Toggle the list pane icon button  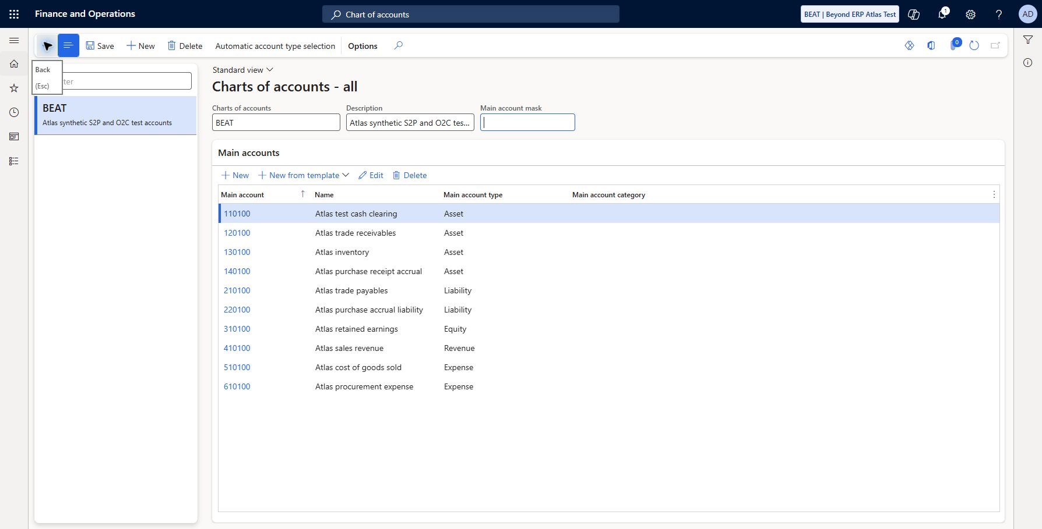(68, 45)
